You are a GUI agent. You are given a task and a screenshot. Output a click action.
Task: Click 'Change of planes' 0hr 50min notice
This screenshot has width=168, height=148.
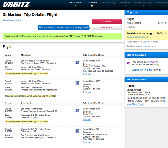[27, 74]
